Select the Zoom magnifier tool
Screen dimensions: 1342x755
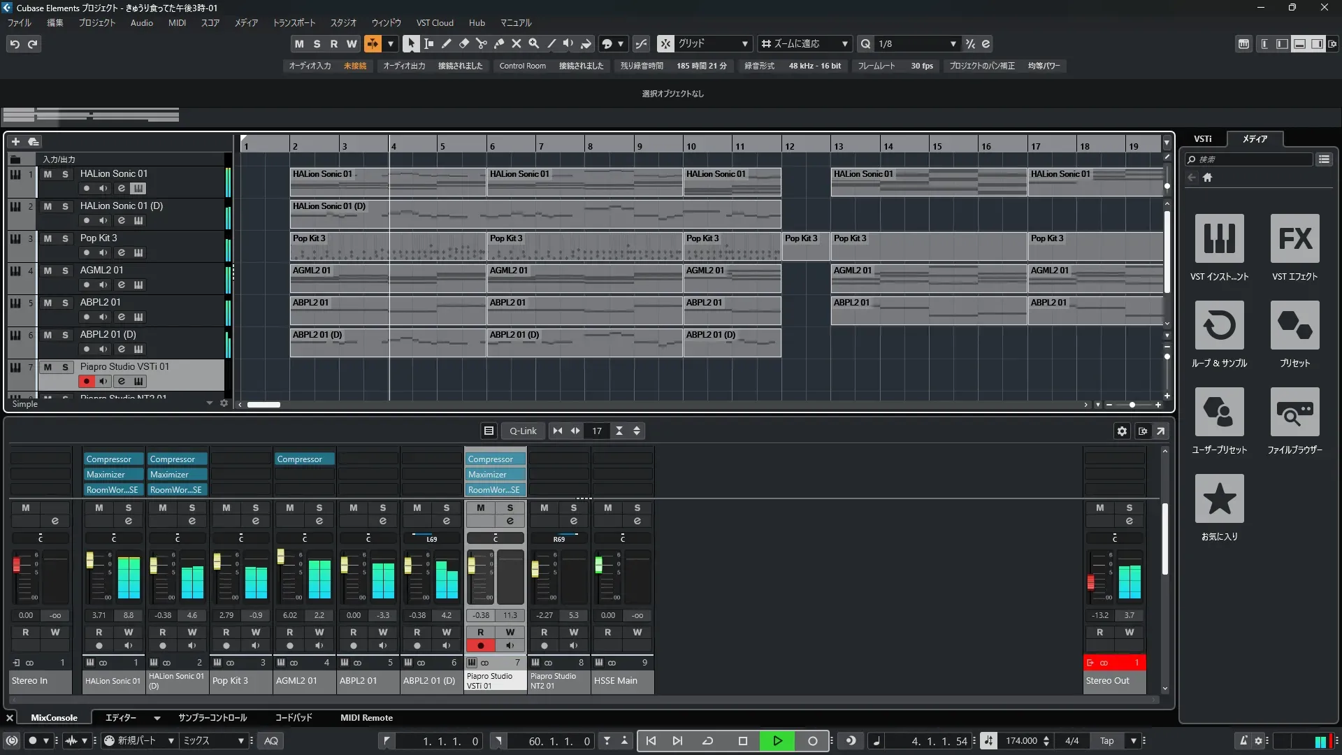tap(533, 43)
